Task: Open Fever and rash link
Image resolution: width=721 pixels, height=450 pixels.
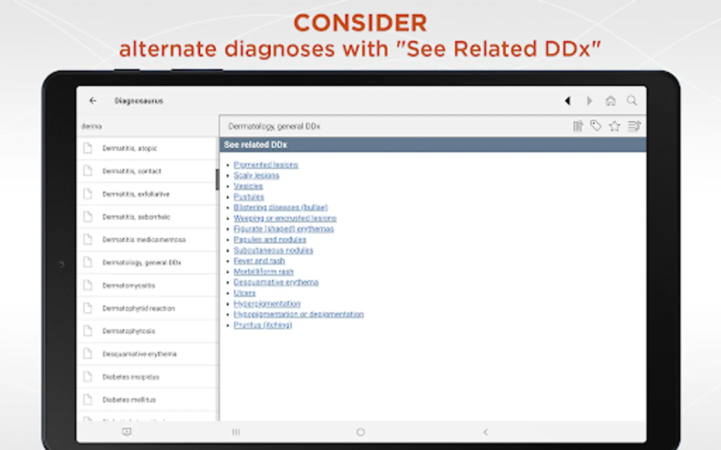Action: pos(259,260)
